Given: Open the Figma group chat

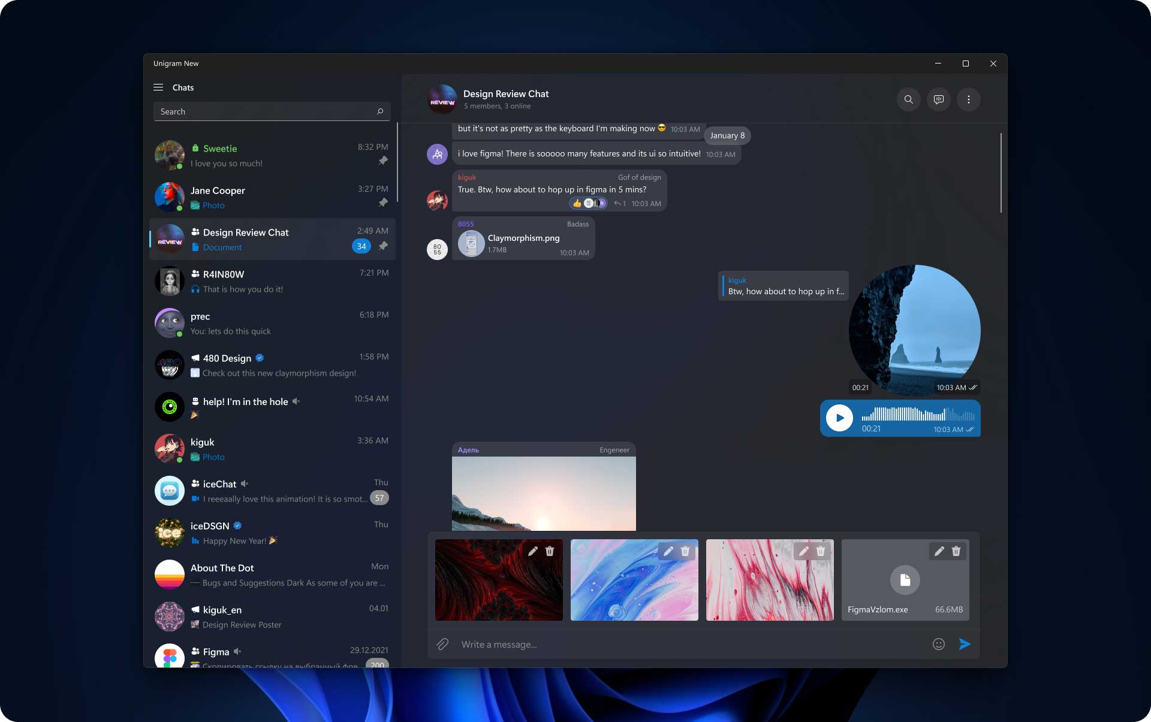Looking at the screenshot, I should pyautogui.click(x=272, y=653).
